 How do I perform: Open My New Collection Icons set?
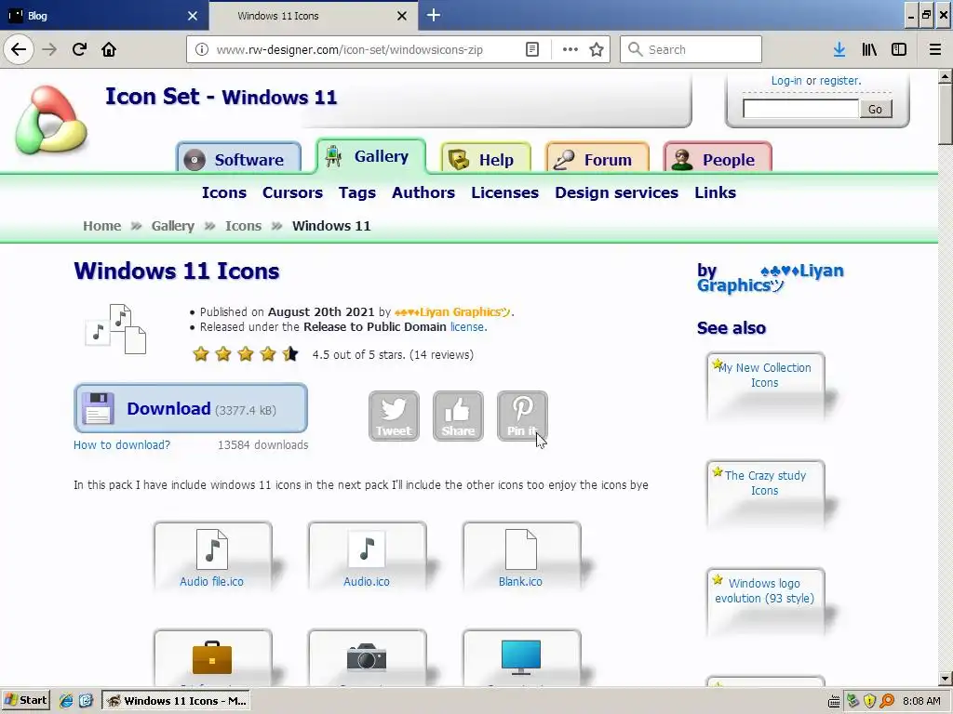pyautogui.click(x=765, y=376)
